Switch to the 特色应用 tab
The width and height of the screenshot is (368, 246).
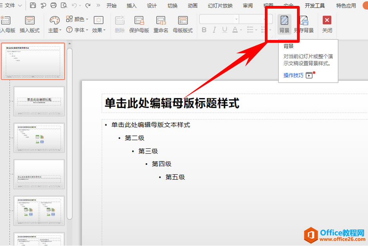346,5
